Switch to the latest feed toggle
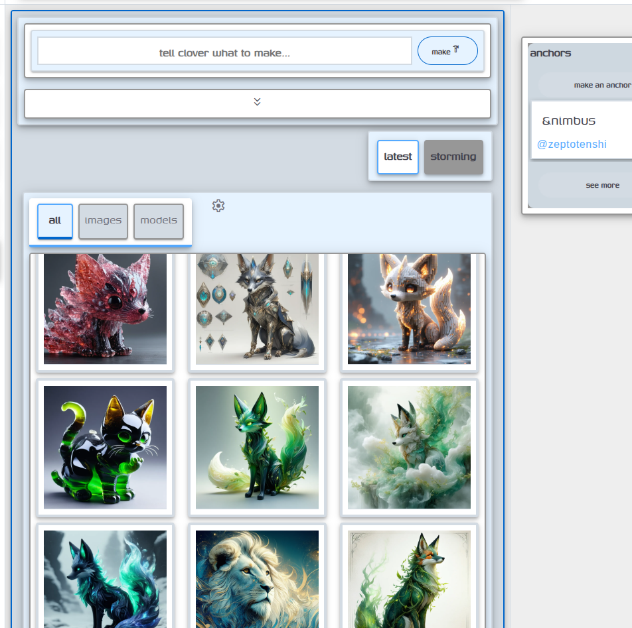 tap(398, 157)
